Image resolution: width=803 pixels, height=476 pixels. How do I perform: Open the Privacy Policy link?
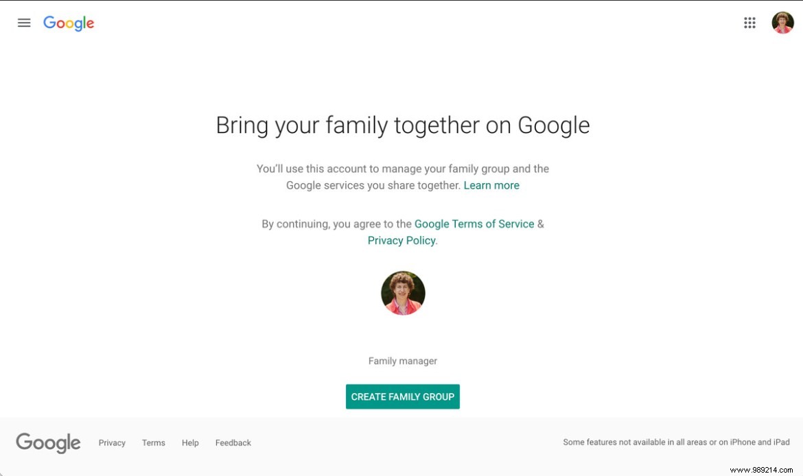coord(401,240)
